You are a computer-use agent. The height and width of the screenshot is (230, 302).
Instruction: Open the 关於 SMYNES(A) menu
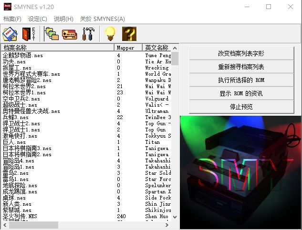(102, 19)
